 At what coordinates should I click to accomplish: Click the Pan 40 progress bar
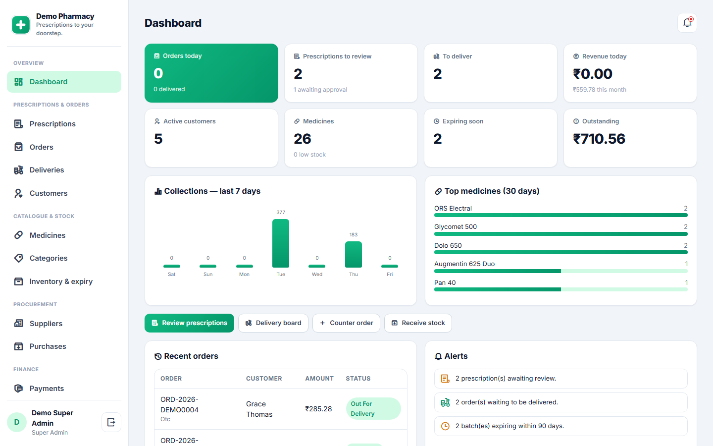point(561,289)
